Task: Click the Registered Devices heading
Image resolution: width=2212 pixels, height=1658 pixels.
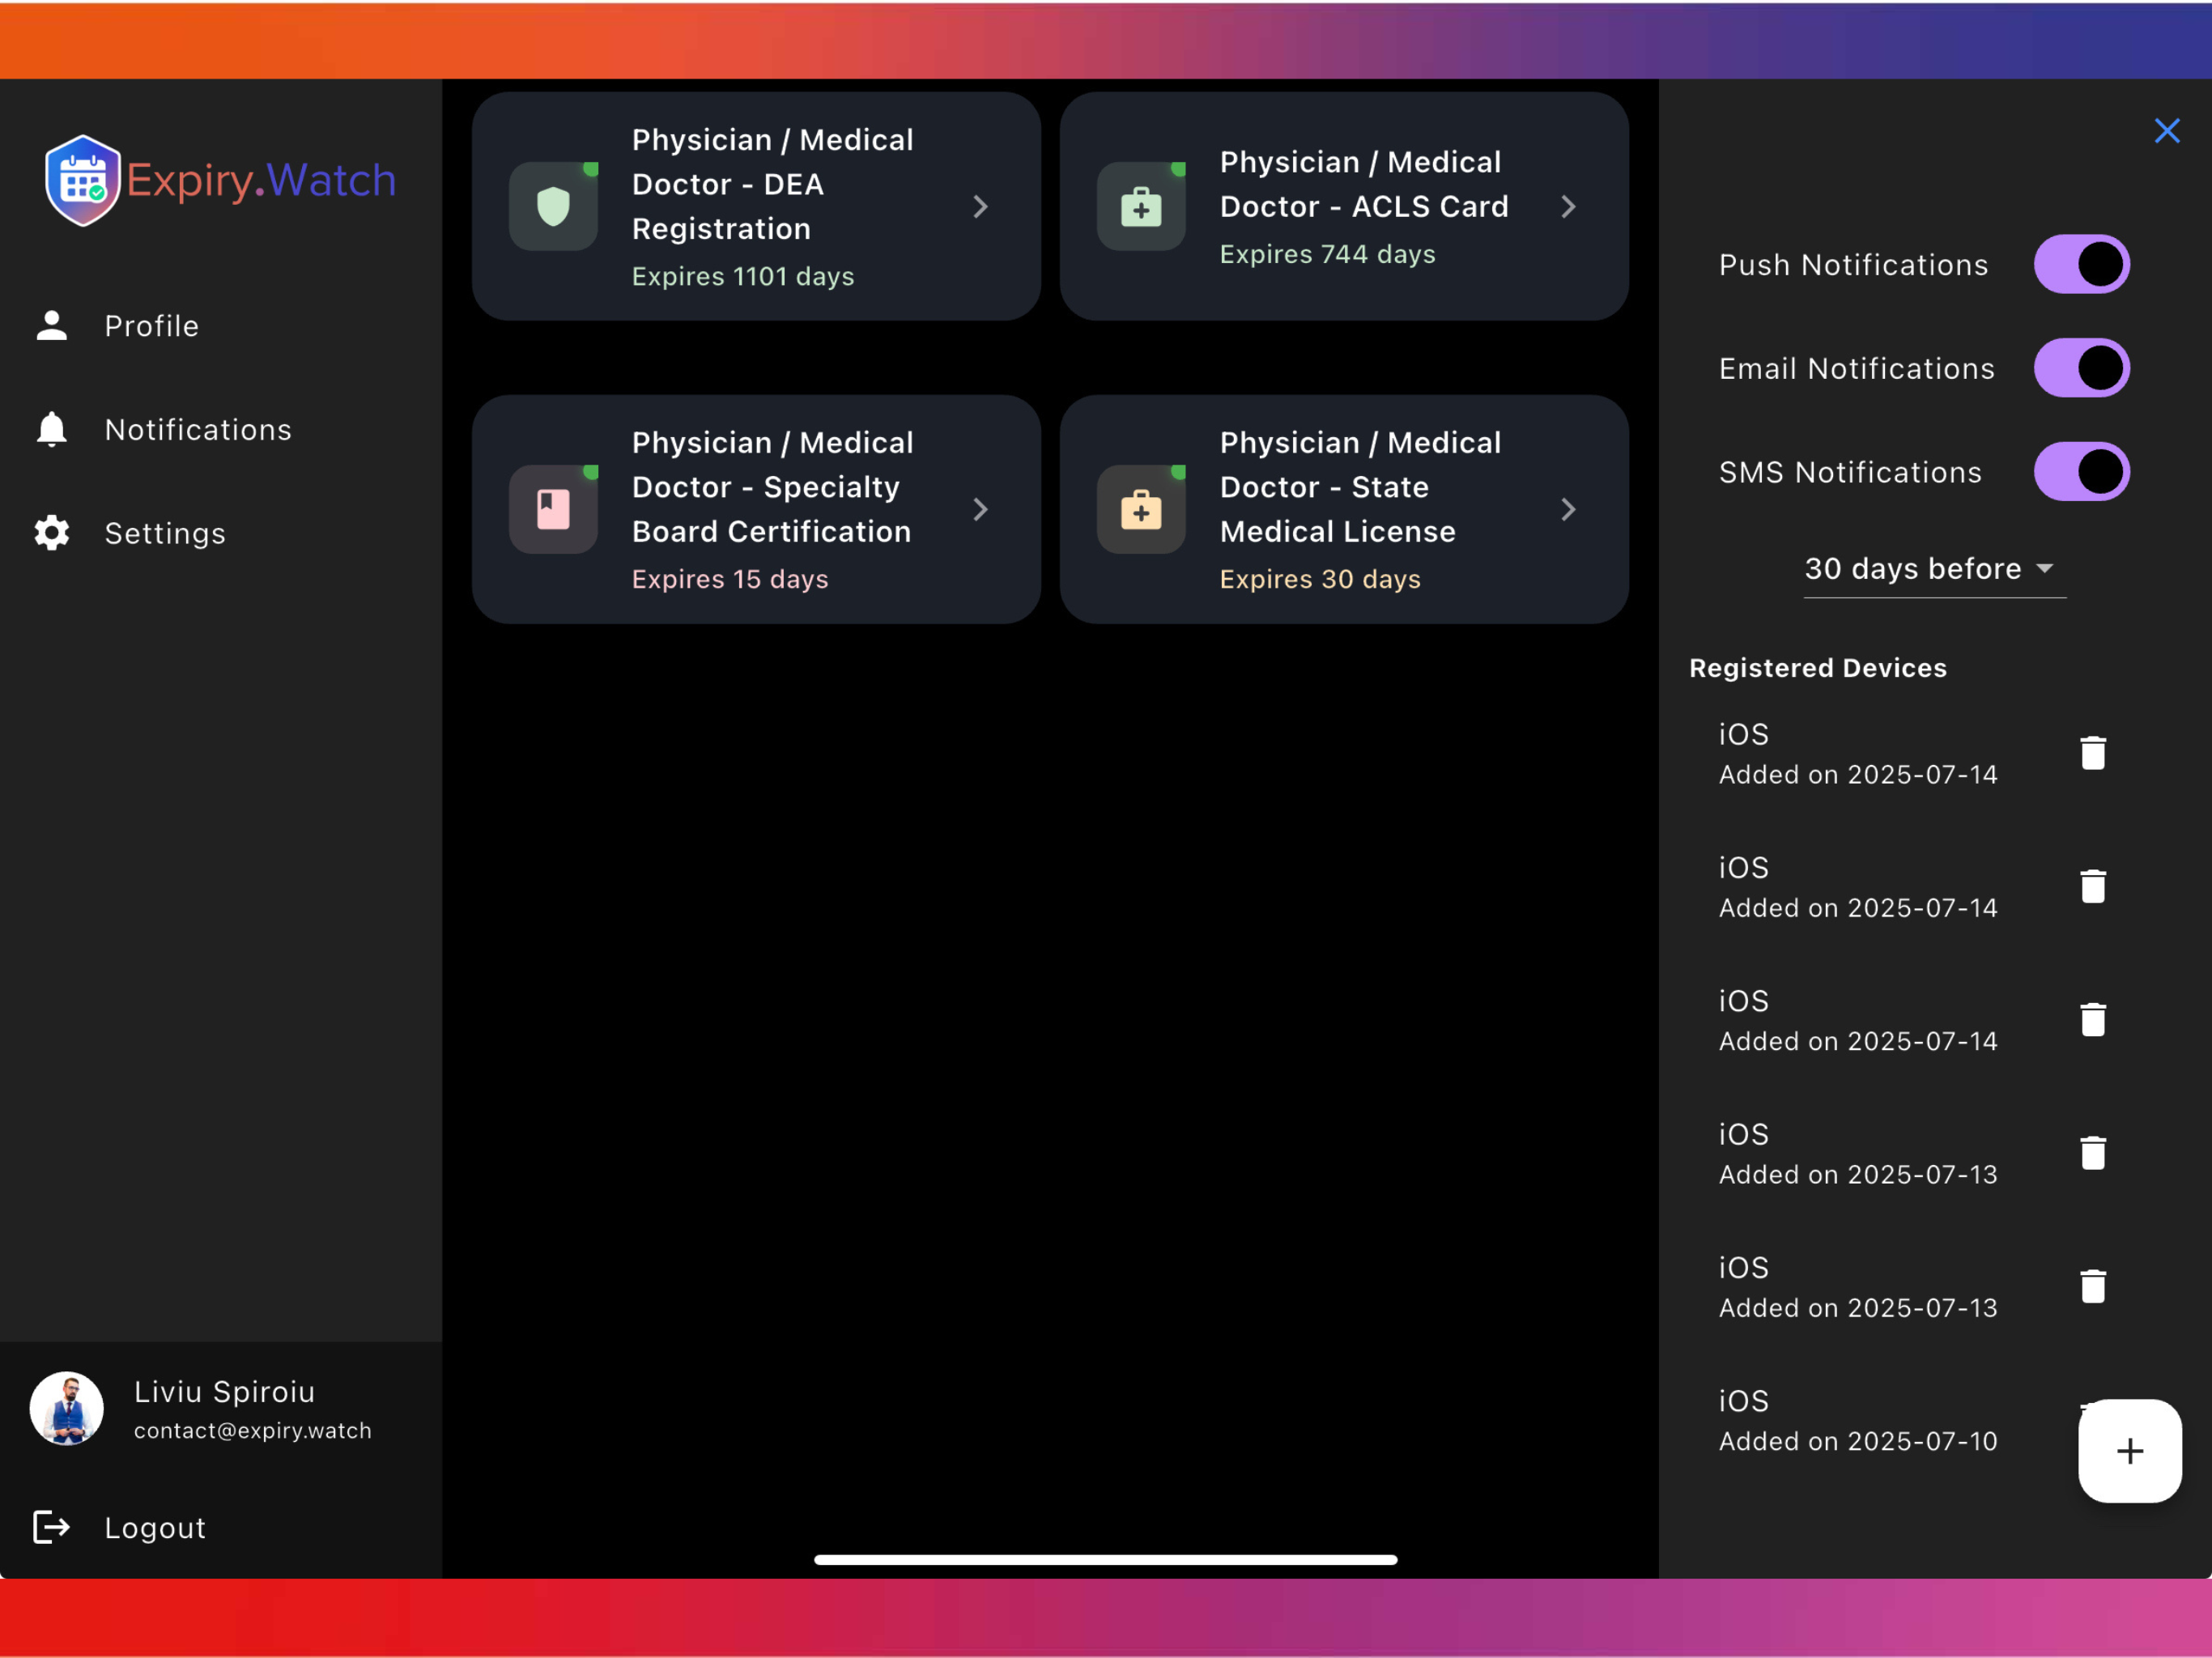Action: pyautogui.click(x=1818, y=668)
